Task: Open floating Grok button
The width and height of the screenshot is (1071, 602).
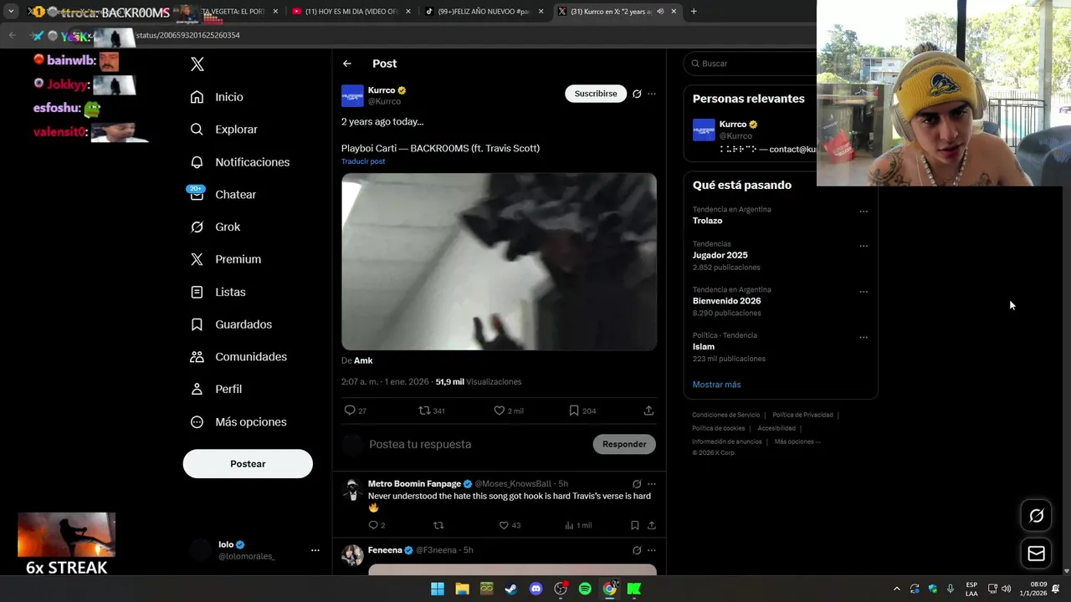Action: 1036,516
